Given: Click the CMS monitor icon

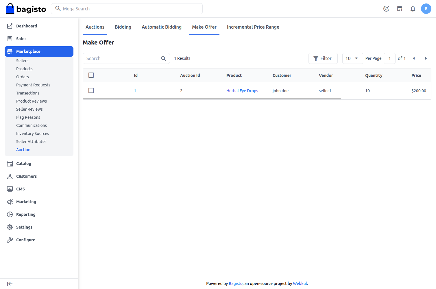Looking at the screenshot, I should [10, 189].
